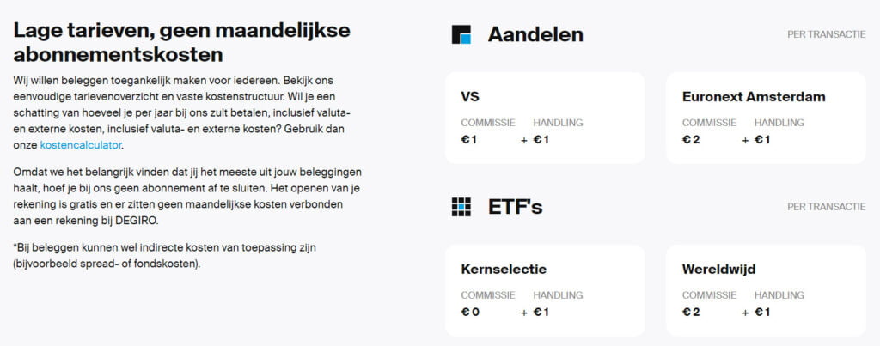Select the Kernselectie ETF card
The height and width of the screenshot is (346, 880).
click(544, 290)
